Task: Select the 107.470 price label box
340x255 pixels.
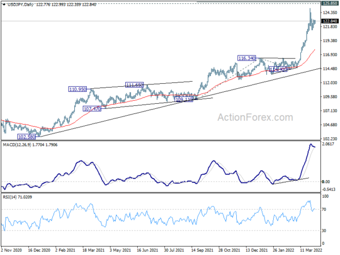Action: pyautogui.click(x=92, y=109)
